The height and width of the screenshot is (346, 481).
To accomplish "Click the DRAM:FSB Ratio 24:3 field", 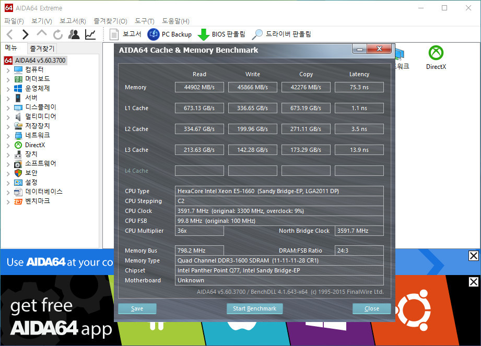I will (359, 250).
